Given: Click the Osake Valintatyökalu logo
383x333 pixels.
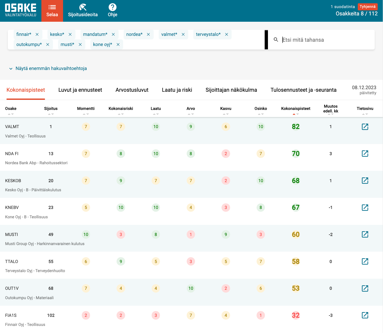Looking at the screenshot, I should [x=21, y=10].
